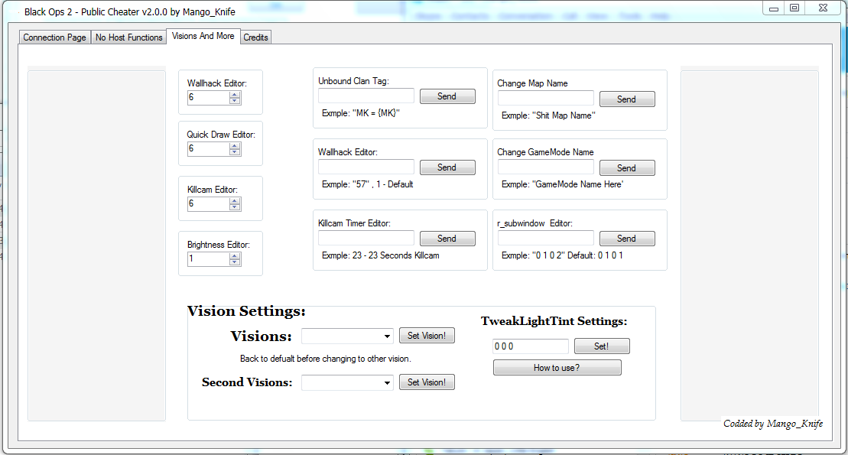Click the Vision Settings: heading

(246, 311)
